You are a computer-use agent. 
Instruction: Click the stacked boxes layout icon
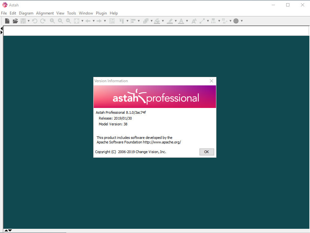point(225,21)
